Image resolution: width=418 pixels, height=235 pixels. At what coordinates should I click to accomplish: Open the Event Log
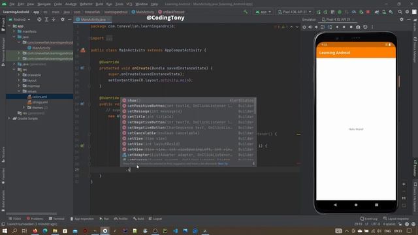click(x=368, y=219)
